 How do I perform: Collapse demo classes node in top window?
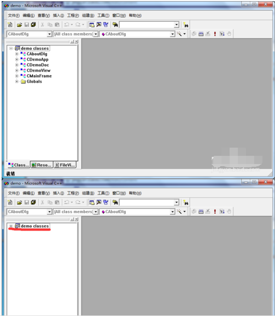tap(11, 48)
